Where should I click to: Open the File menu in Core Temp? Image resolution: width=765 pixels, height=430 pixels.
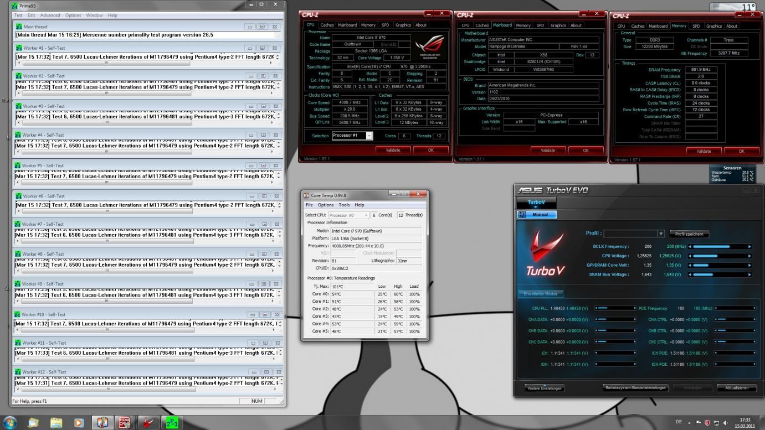309,205
